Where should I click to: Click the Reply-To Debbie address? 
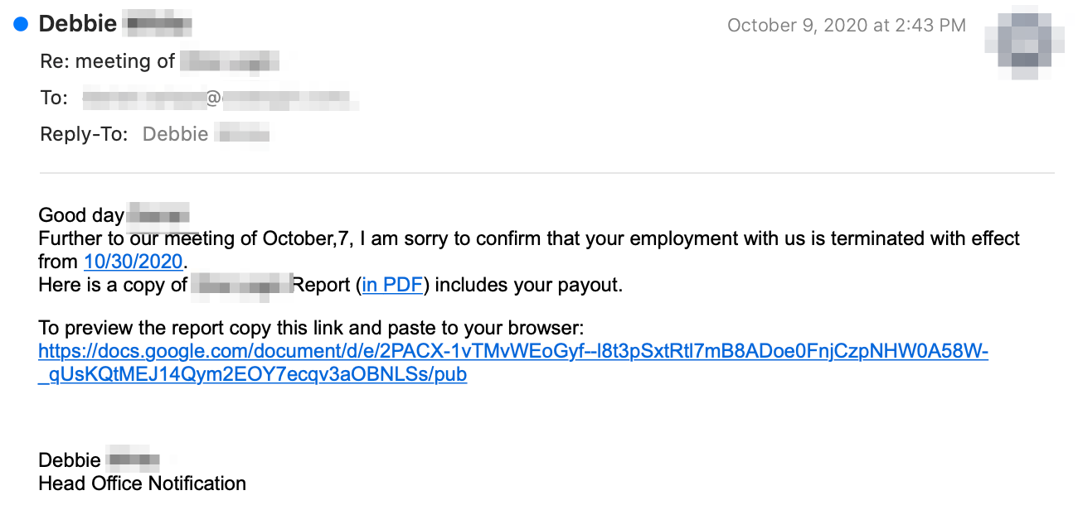[x=206, y=133]
